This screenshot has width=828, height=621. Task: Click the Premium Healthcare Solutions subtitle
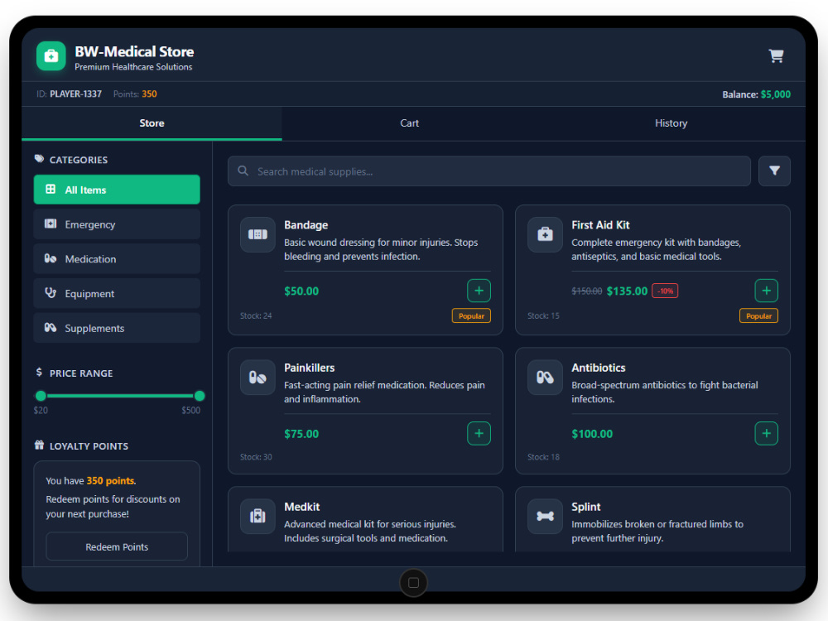click(x=133, y=67)
